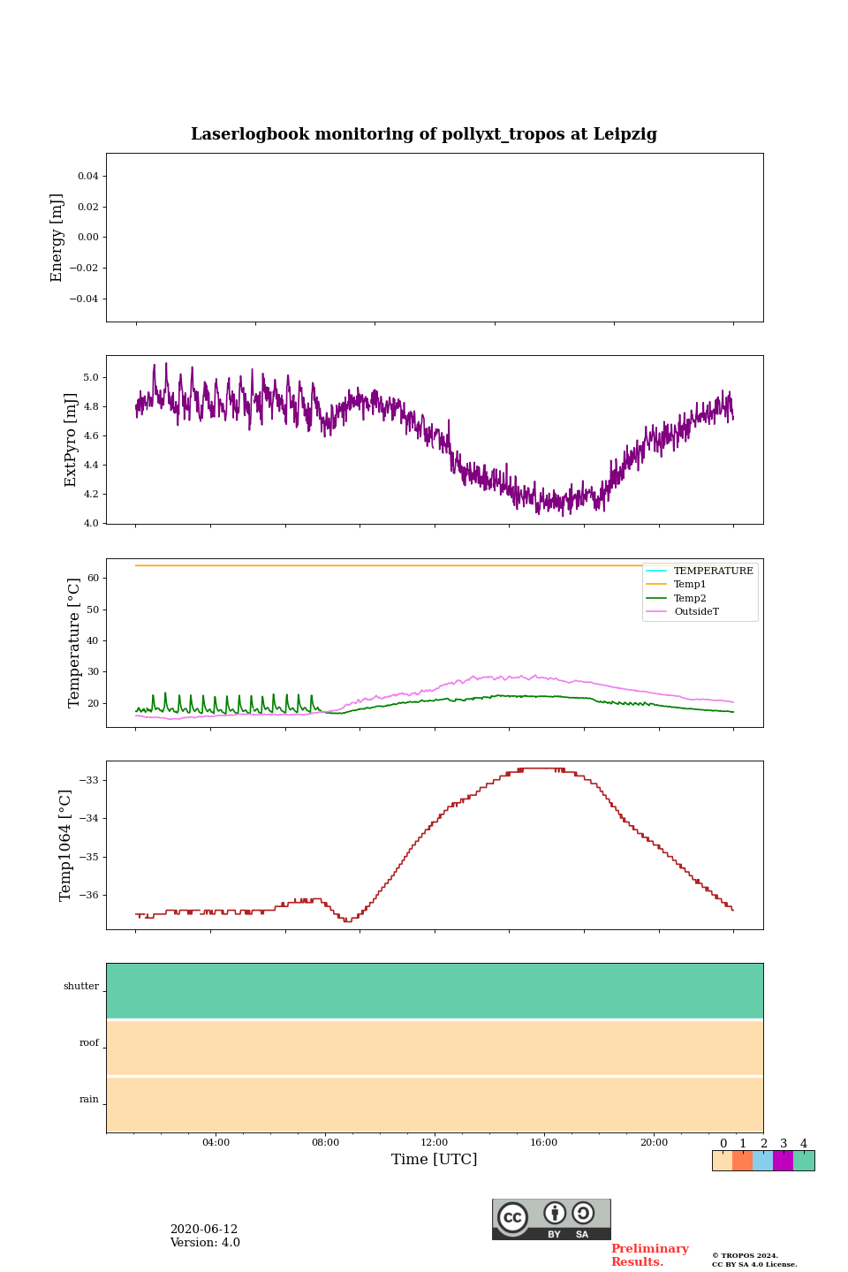
Task: Click the roof status band
Action: (435, 1048)
